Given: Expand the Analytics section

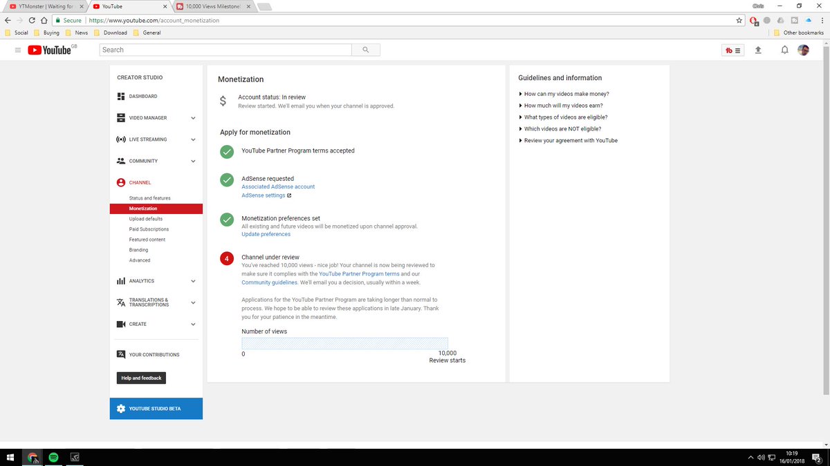Looking at the screenshot, I should tap(193, 281).
